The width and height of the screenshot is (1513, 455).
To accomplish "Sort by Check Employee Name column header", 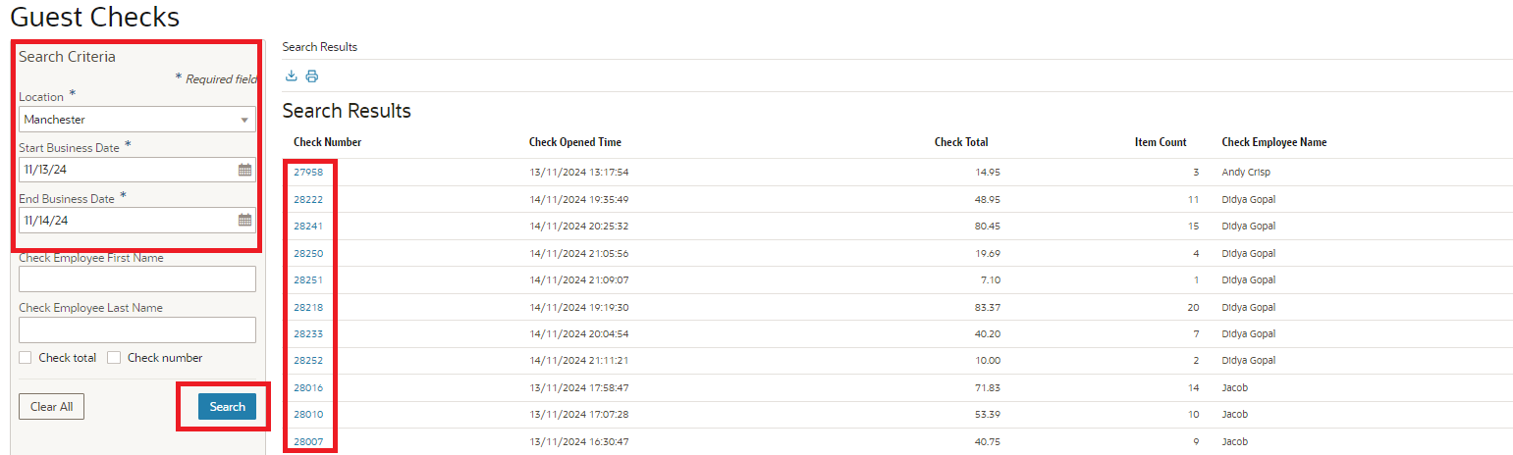I will (x=1274, y=142).
